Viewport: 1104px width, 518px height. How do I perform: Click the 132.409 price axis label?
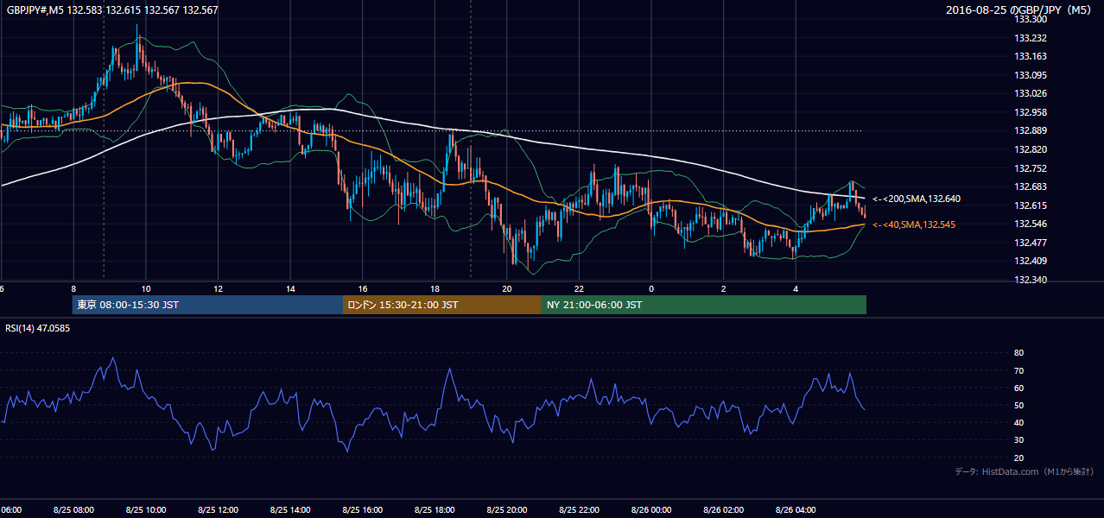coord(1030,261)
